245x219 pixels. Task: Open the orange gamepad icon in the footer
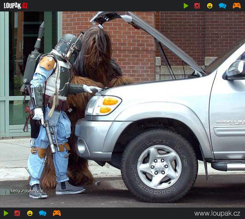click(57, 213)
